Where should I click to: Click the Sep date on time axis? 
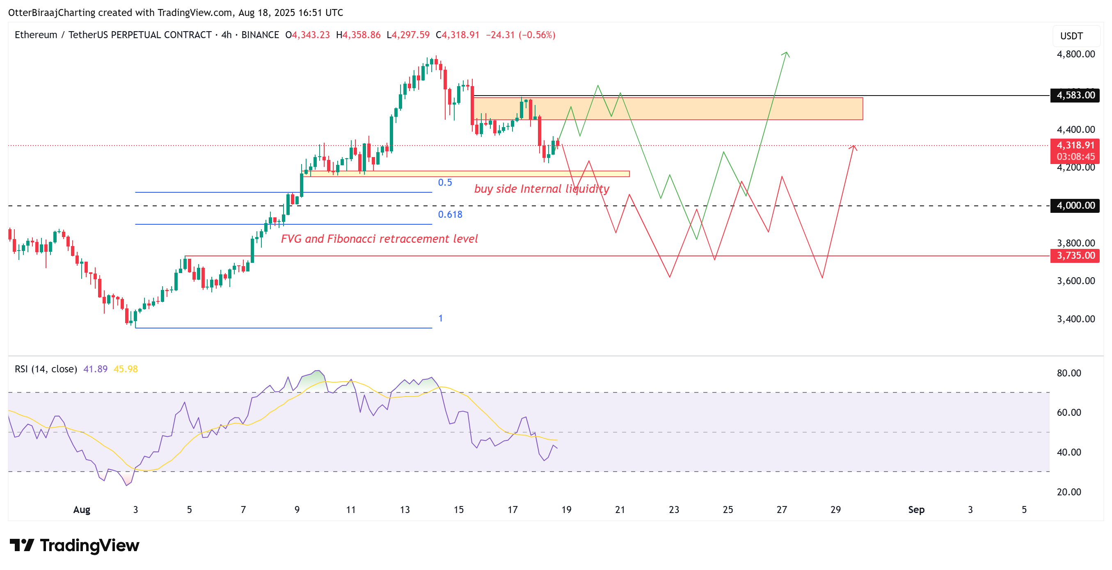pyautogui.click(x=915, y=510)
